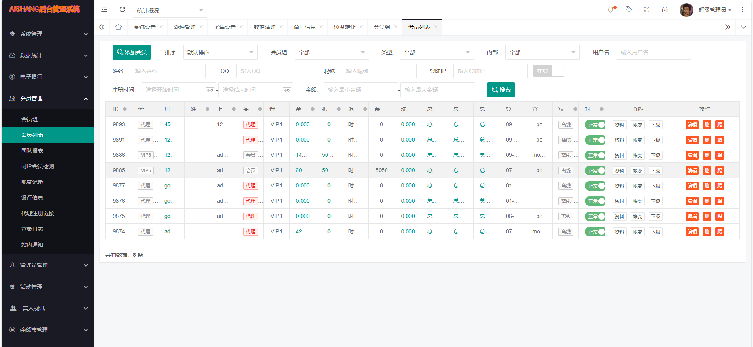Viewport: 753px width, 347px height.
Task: Click the notification bell icon
Action: pos(611,9)
